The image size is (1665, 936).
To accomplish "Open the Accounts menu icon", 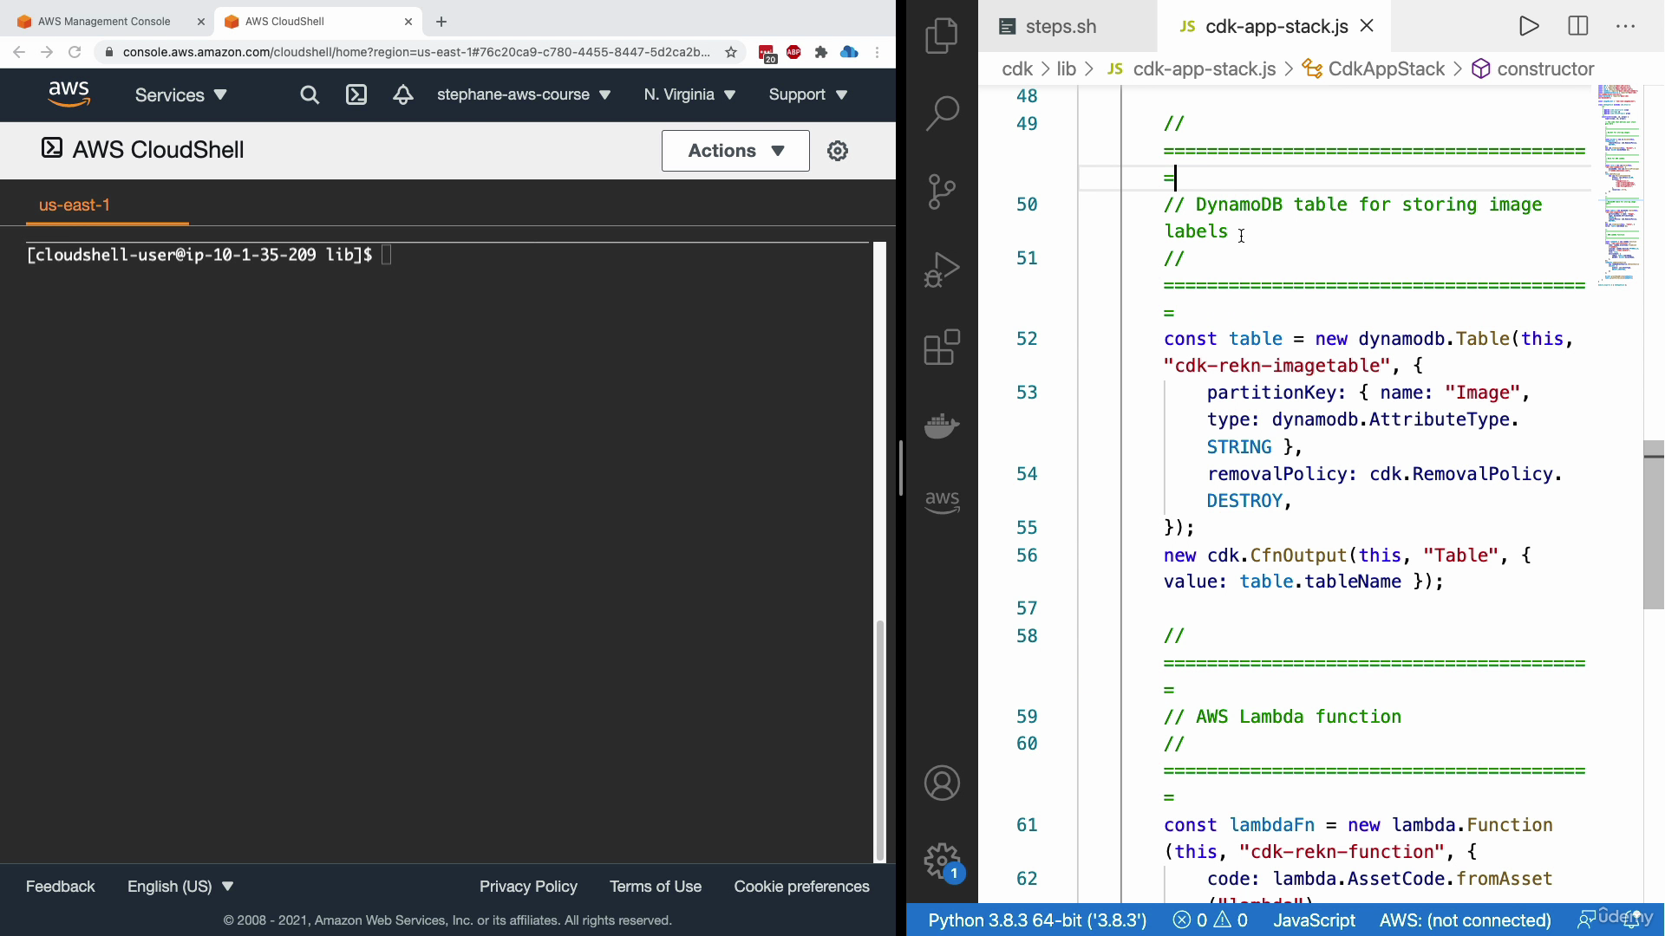I will tap(942, 783).
